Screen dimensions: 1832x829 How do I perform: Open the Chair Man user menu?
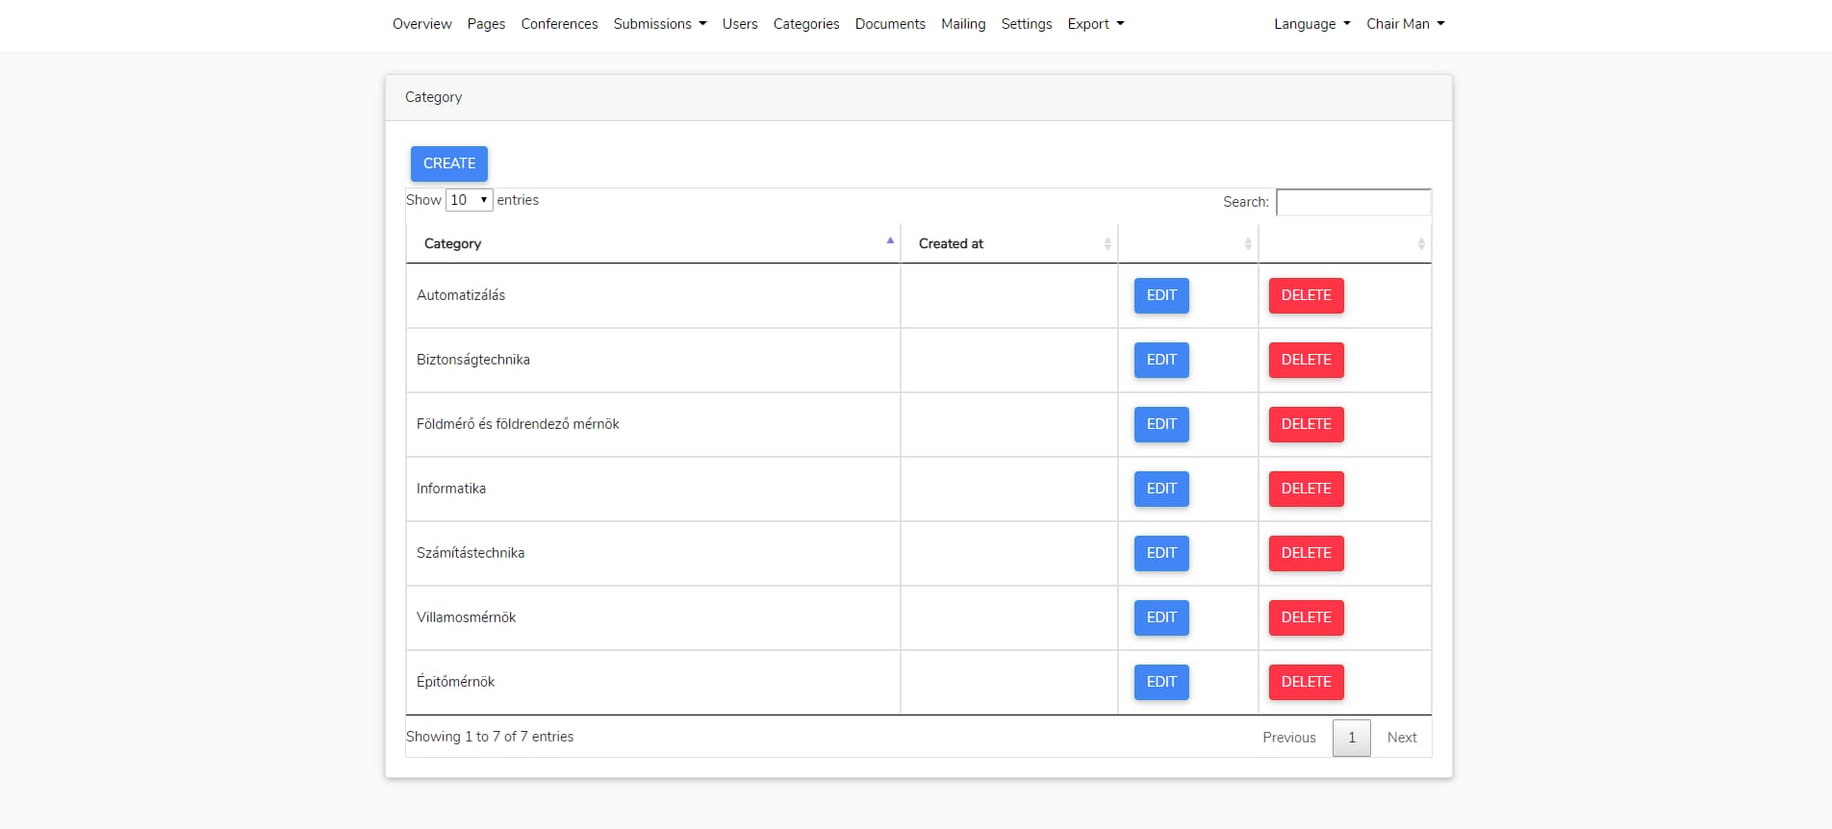(1406, 24)
